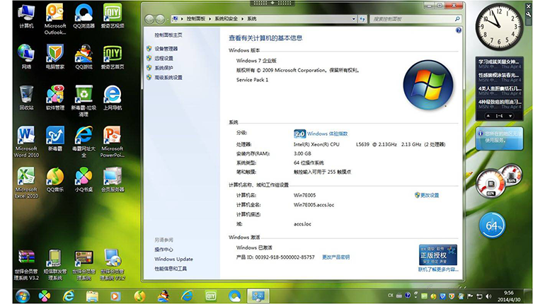
Task: Open 设备管理器 in the left pane
Action: click(166, 49)
